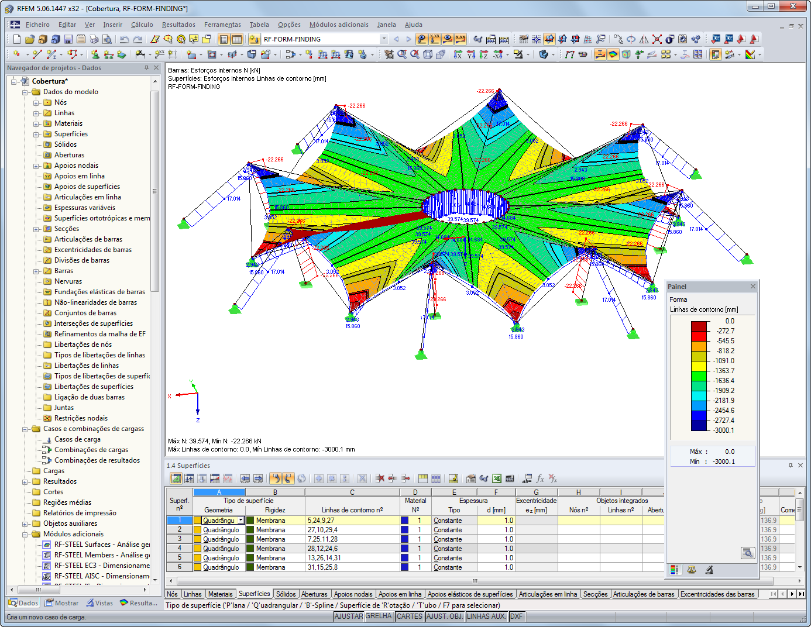Collapse the Dados do modelo node

(25, 92)
